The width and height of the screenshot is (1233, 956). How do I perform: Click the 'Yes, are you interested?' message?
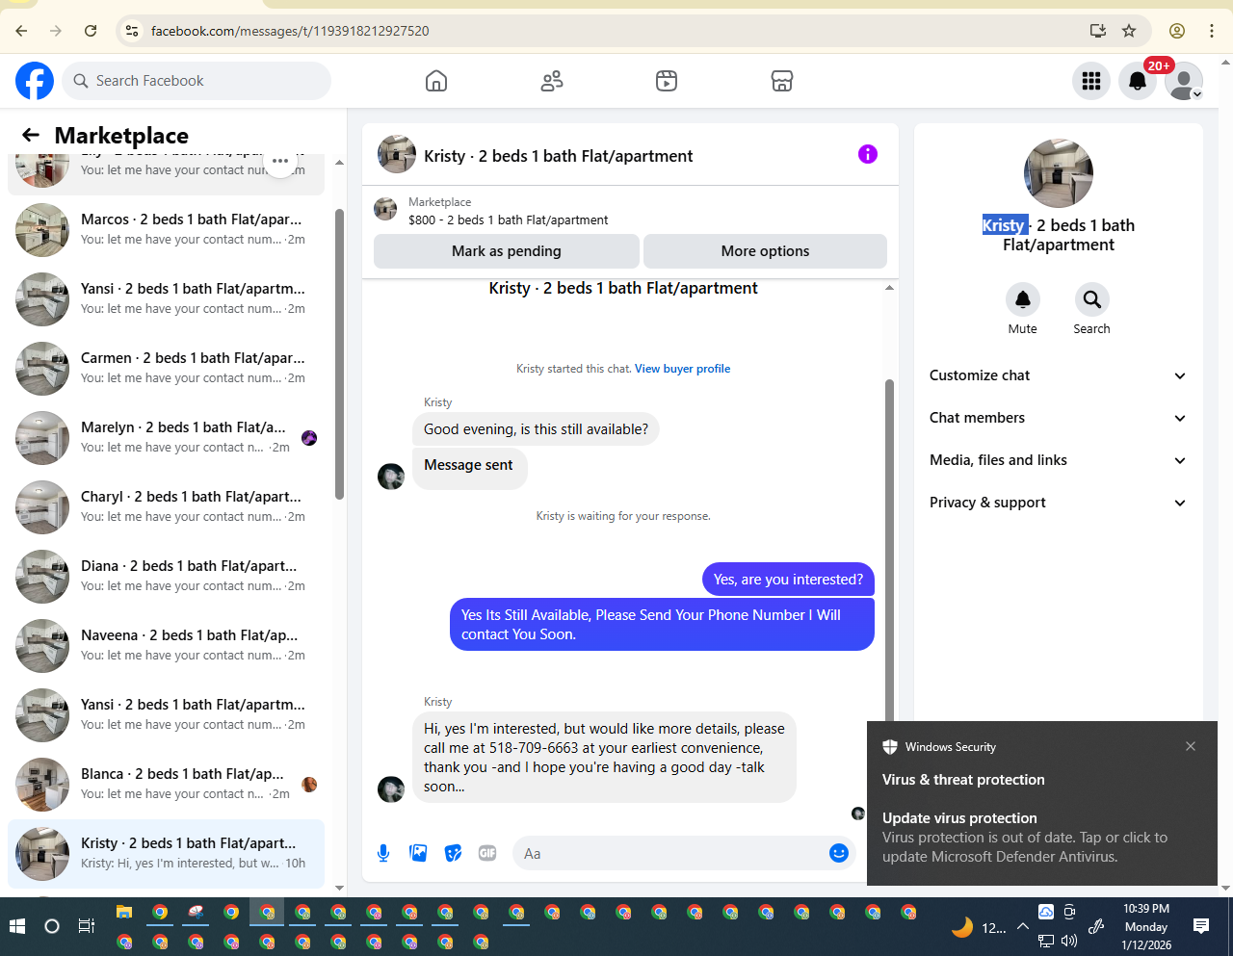point(788,580)
